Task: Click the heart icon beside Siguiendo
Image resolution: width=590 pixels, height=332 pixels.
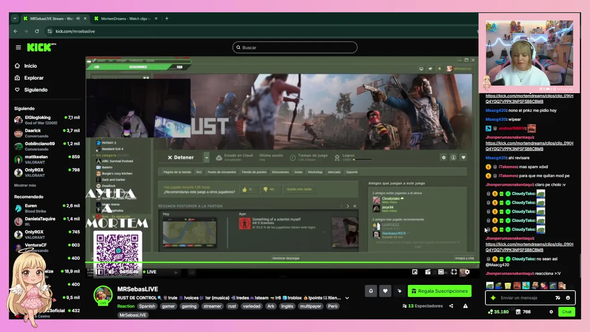Action: tap(18, 90)
